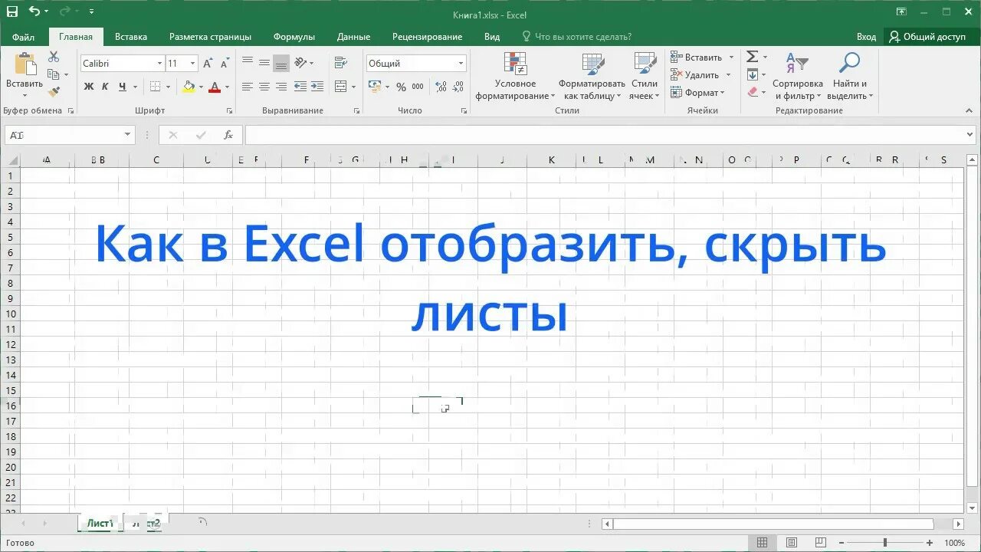Click the Общий доступ share button
Viewport: 981px width, 552px height.
tap(928, 37)
